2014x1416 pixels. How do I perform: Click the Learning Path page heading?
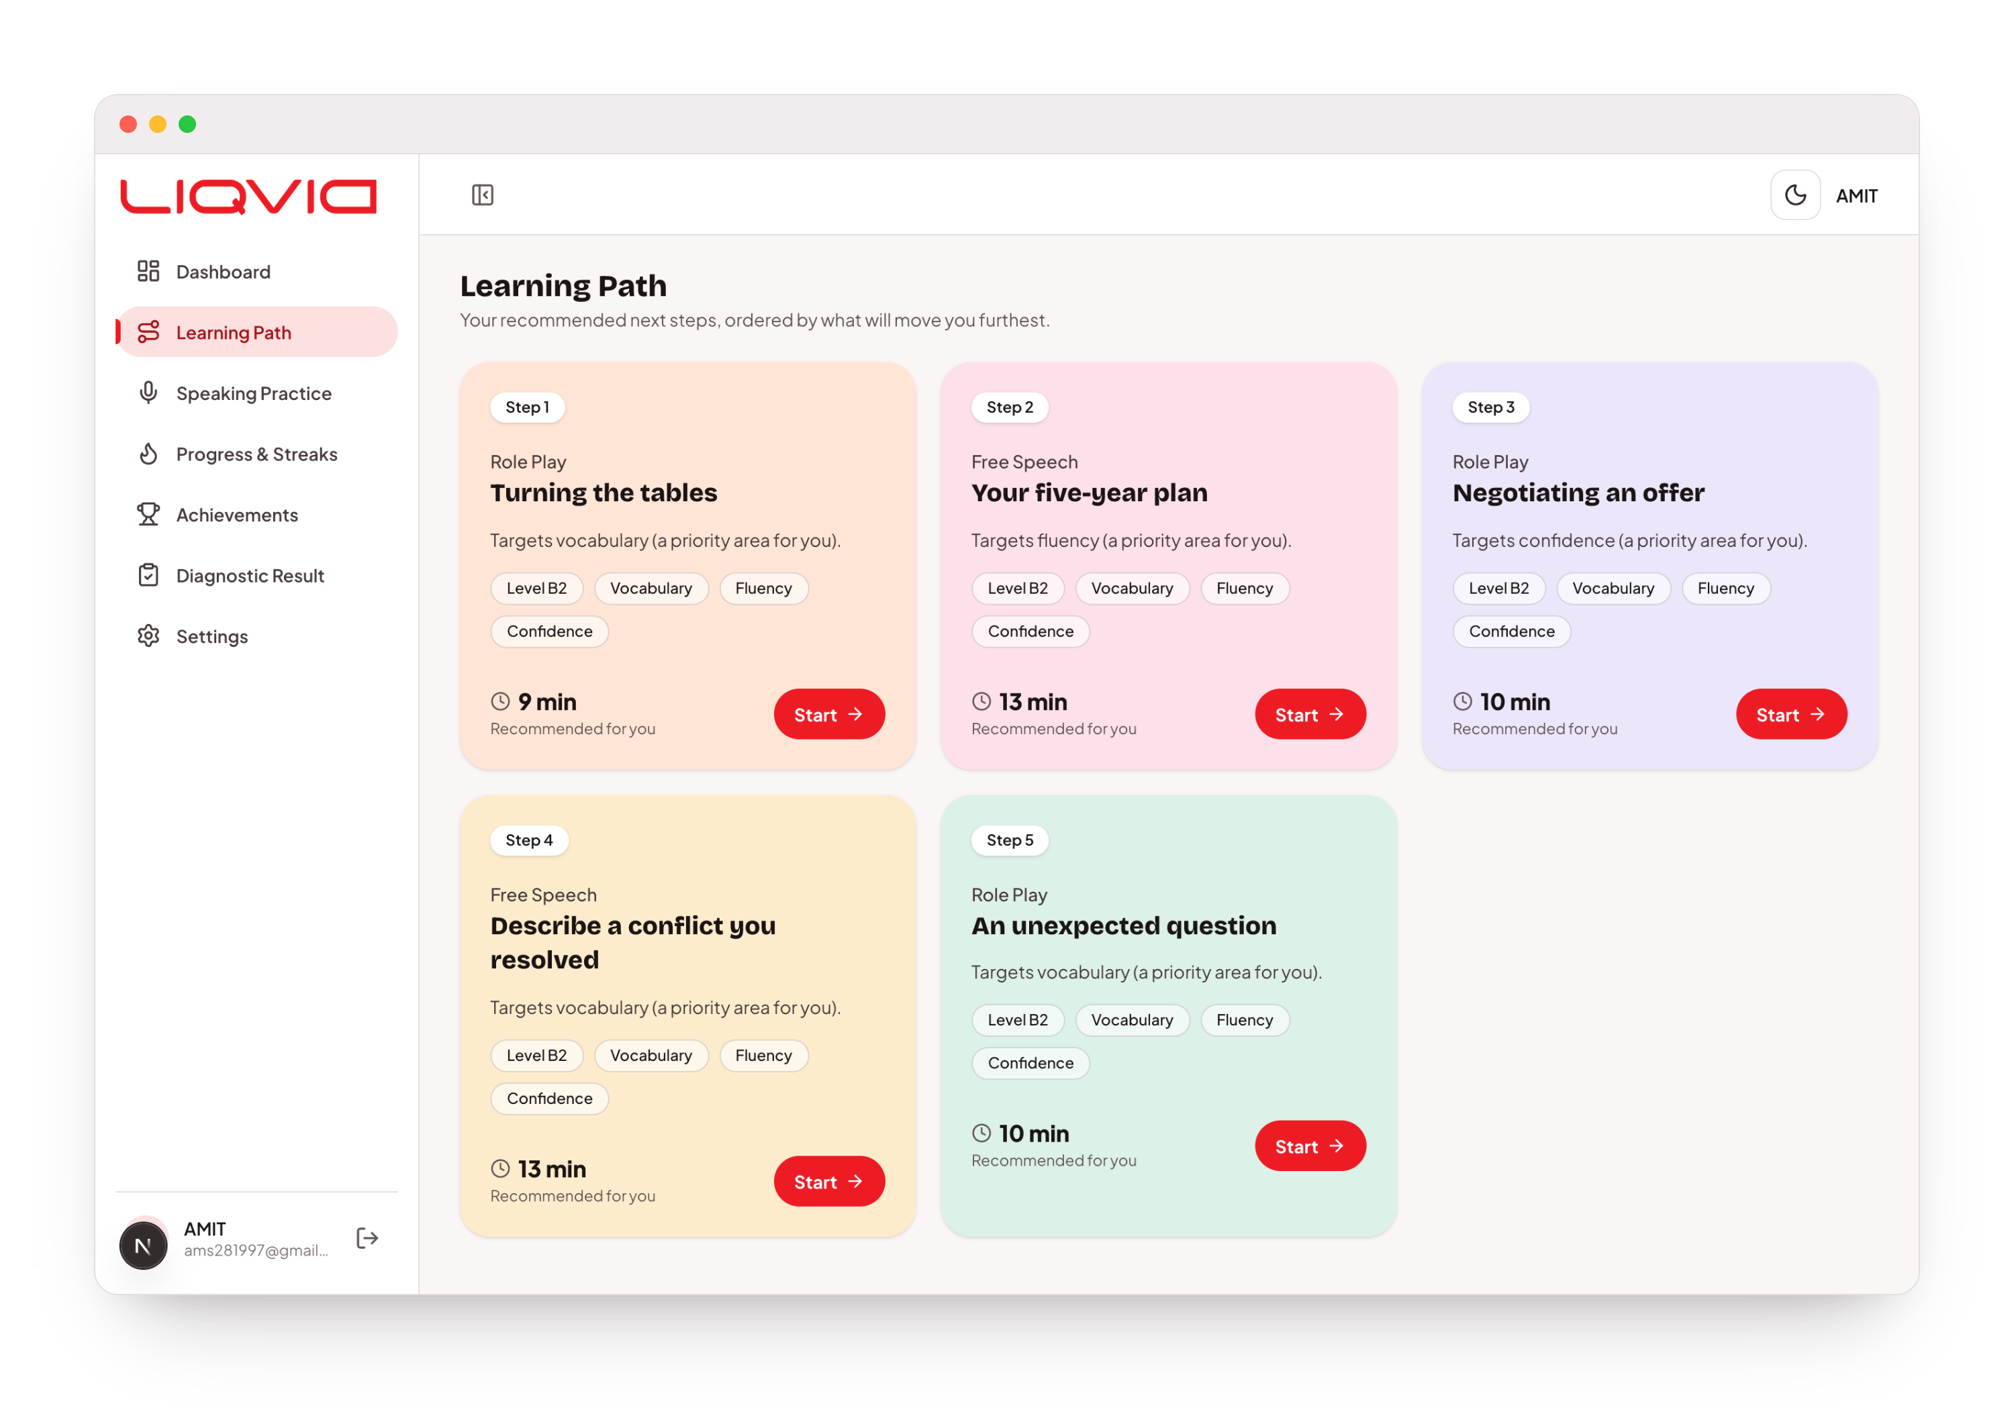pyautogui.click(x=563, y=287)
